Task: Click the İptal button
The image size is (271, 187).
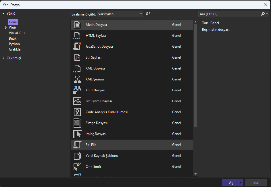Action: [x=256, y=182]
